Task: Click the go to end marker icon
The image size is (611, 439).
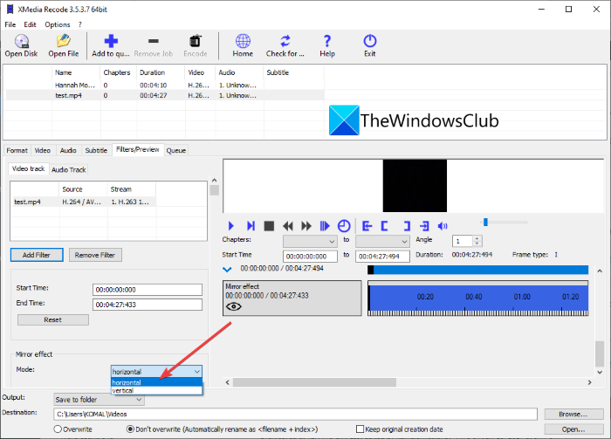Action: click(424, 226)
